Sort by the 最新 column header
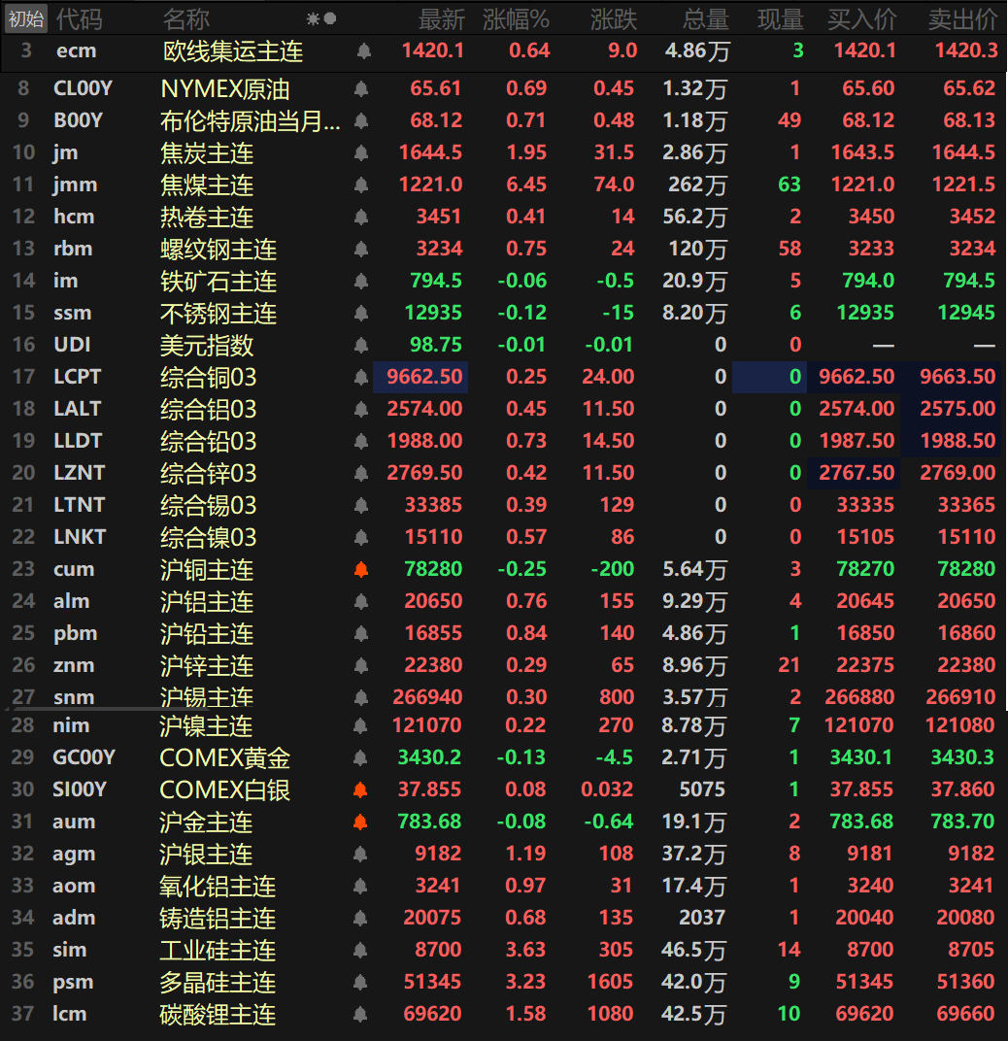Screen dimensions: 1008x1041 [441, 18]
